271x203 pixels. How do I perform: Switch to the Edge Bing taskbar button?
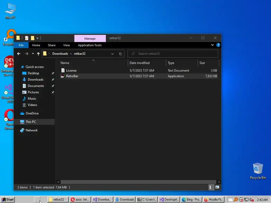[191, 200]
